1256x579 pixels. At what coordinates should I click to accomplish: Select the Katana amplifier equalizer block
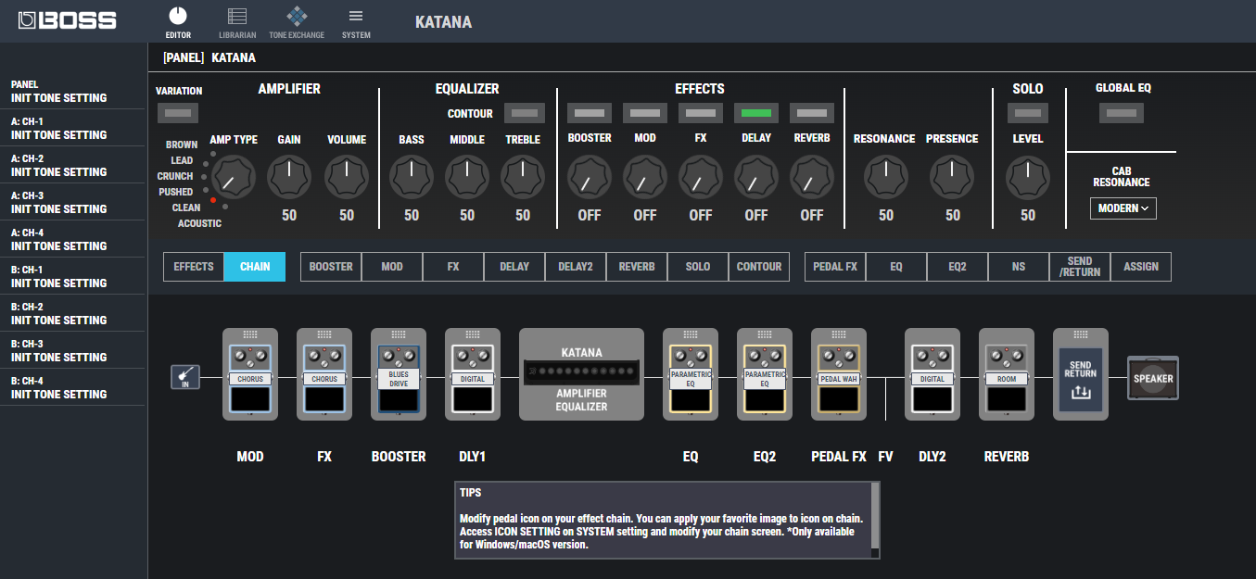click(x=581, y=374)
